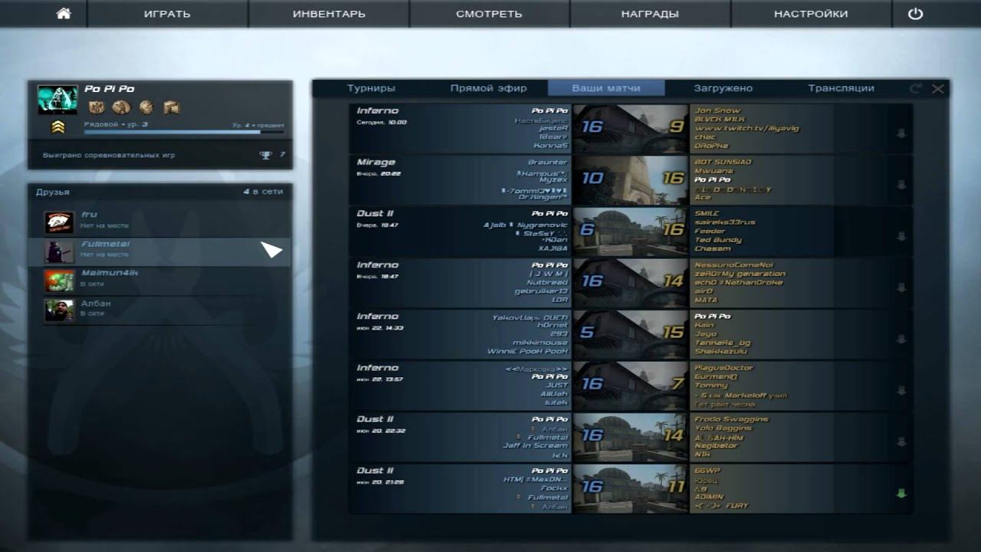Select the first medal in Po Pi Po profile
This screenshot has width=981, height=552.
(96, 107)
